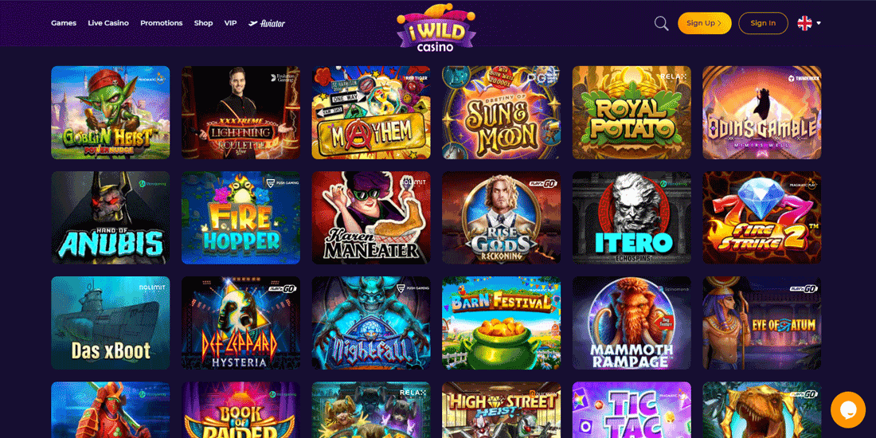Open the Hand of Anubis game
Viewport: 876px width, 438px height.
(x=111, y=218)
